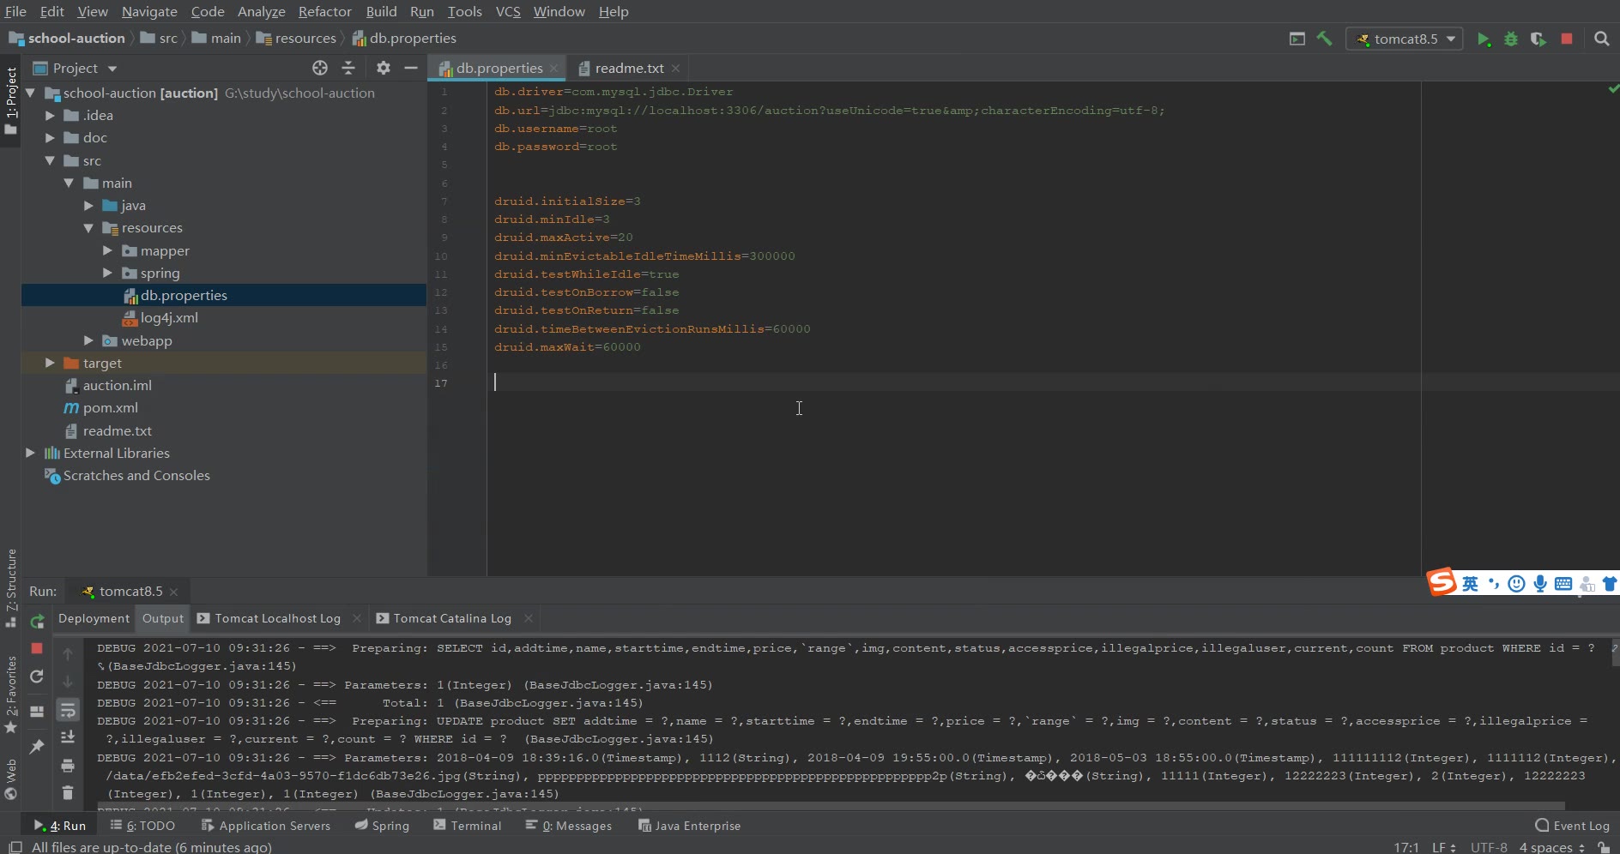Toggle soft-wrap in Run console
The height and width of the screenshot is (854, 1620).
tap(68, 710)
